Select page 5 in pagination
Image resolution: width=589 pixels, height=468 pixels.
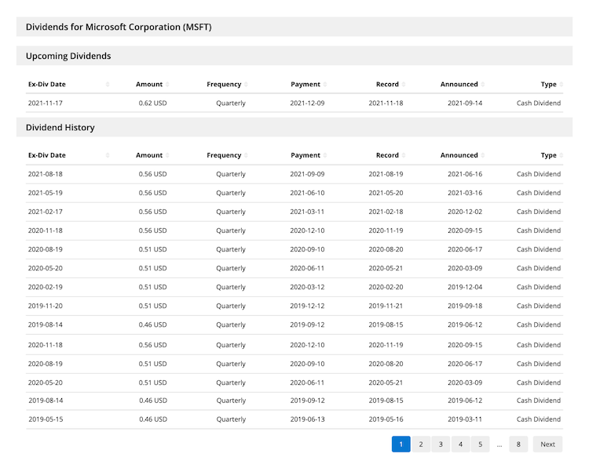[x=481, y=444]
